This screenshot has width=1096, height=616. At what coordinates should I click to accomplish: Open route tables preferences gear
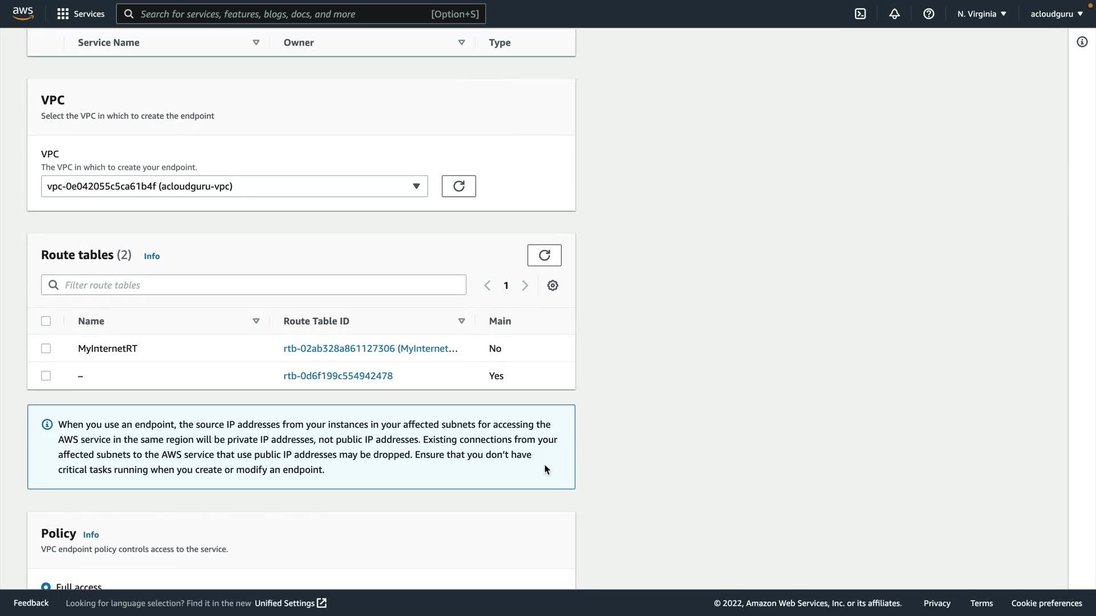[553, 285]
